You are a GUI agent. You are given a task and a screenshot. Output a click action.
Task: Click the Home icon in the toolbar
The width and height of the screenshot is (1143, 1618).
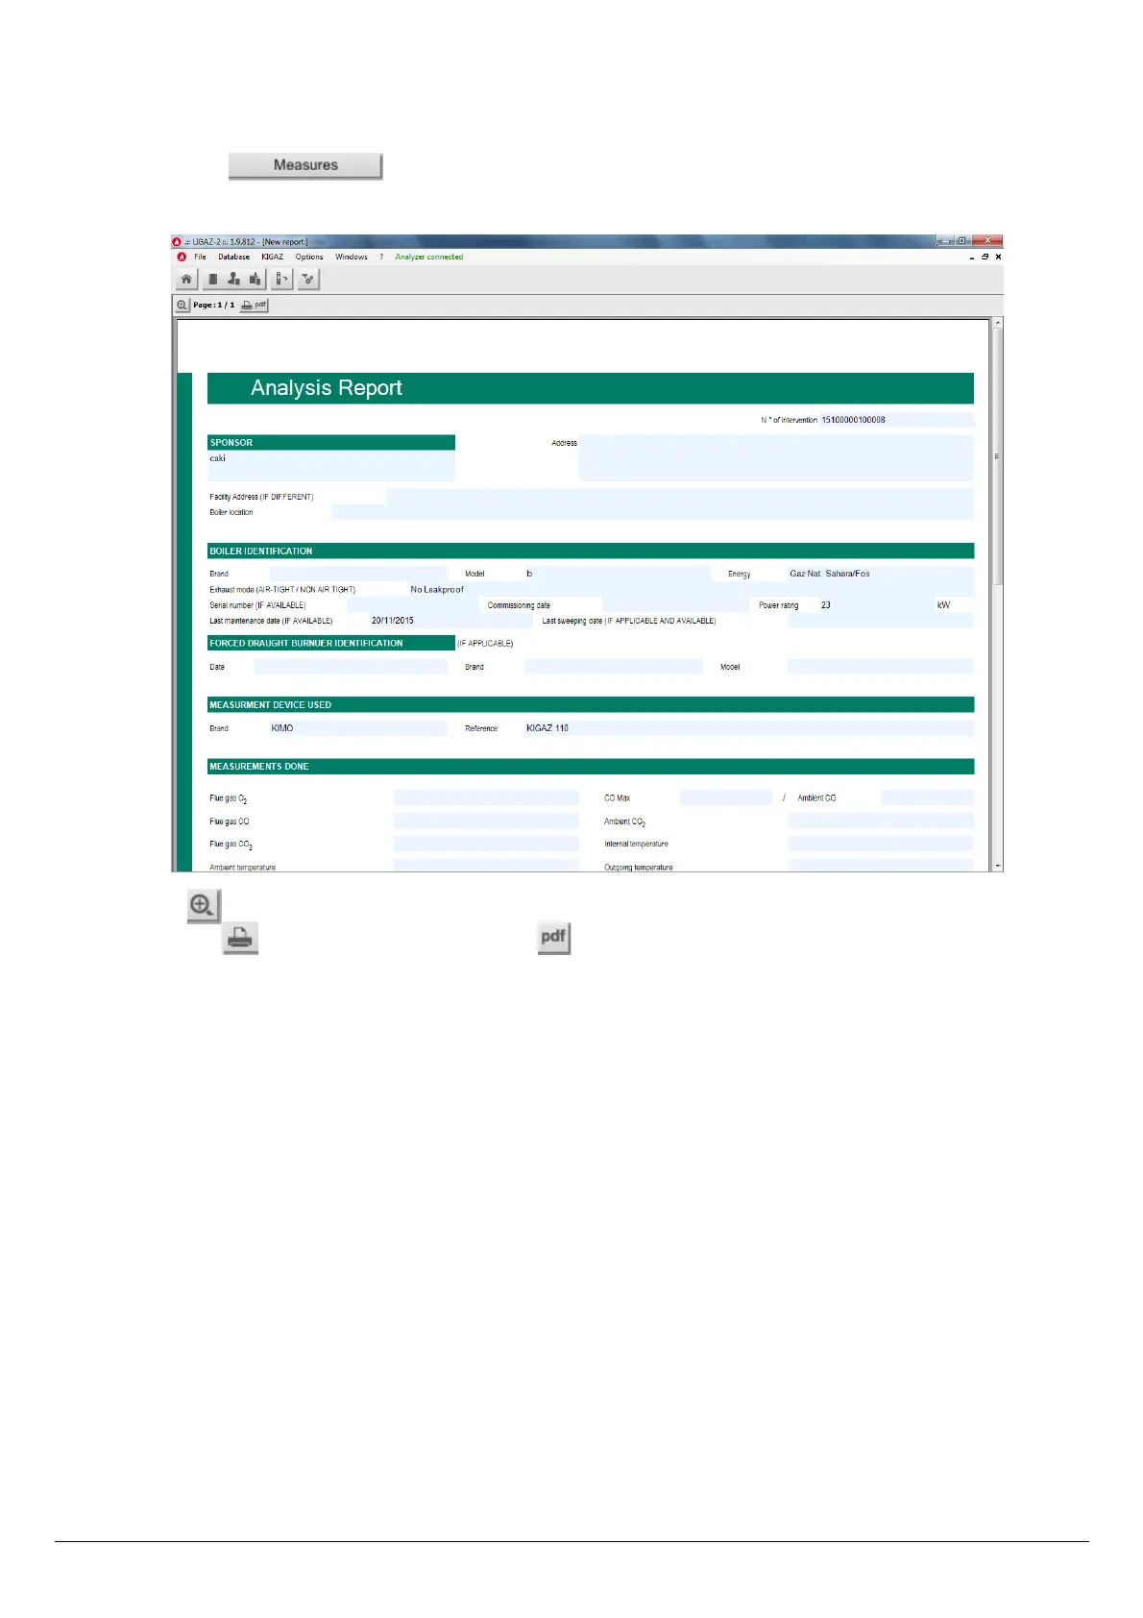tap(186, 280)
